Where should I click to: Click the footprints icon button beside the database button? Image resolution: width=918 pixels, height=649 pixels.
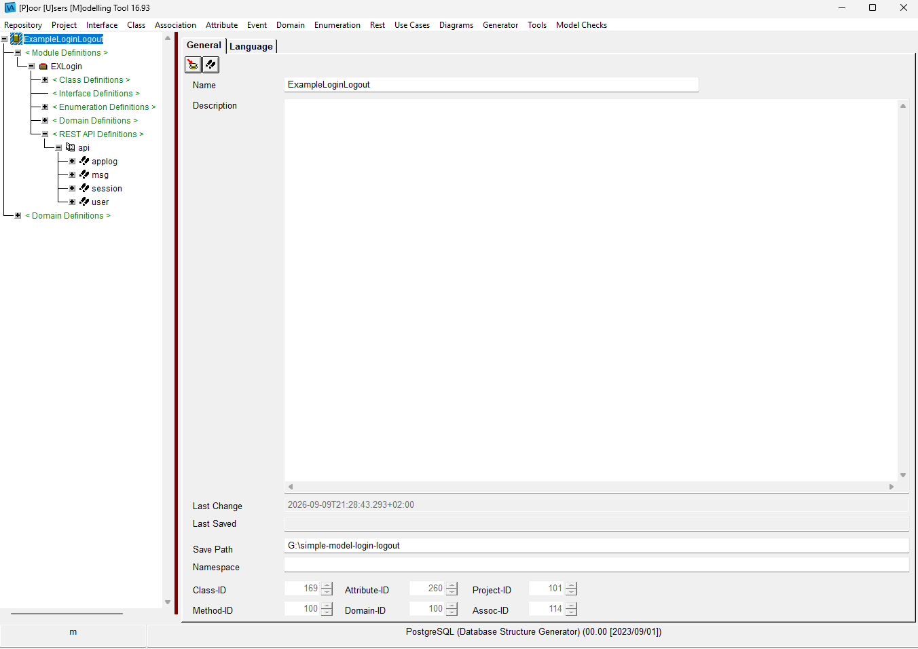tap(211, 64)
